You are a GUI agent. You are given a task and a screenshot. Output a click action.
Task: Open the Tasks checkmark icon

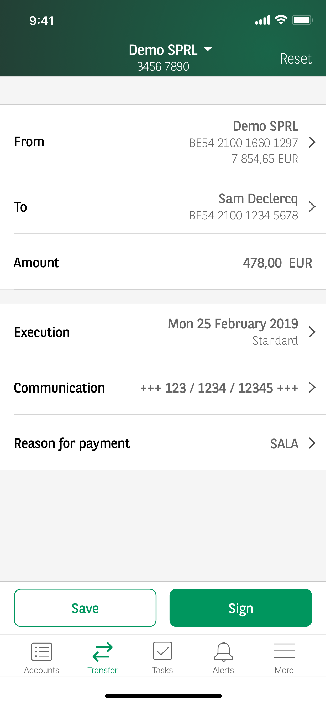[162, 651]
